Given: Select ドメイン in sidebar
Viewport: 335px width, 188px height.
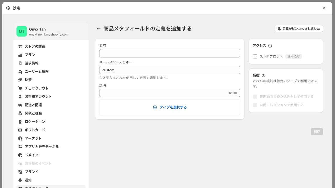Looking at the screenshot, I should point(51,155).
